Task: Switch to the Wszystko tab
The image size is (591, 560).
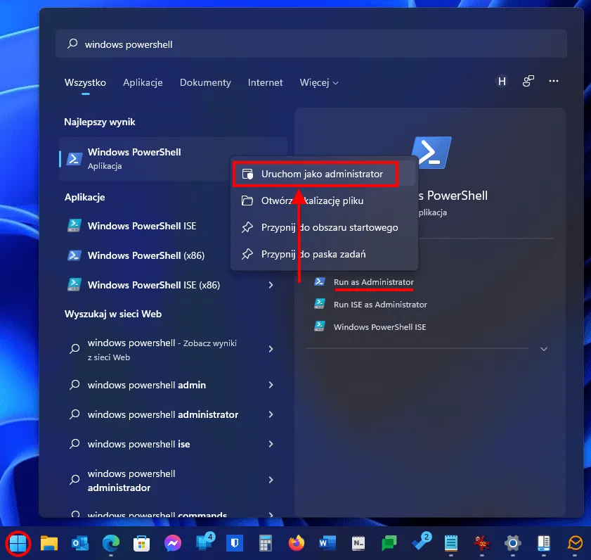Action: 85,82
